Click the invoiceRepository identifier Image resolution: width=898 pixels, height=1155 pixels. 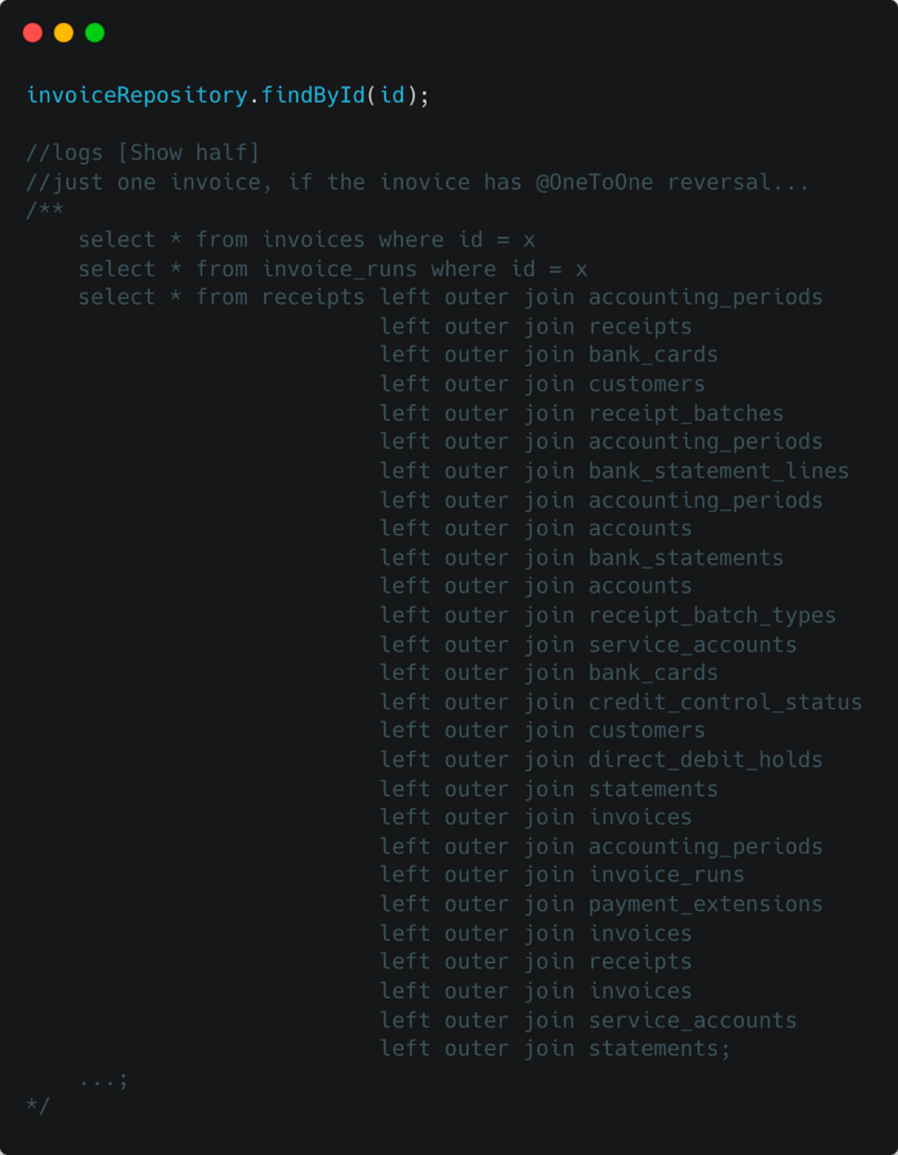coord(136,95)
